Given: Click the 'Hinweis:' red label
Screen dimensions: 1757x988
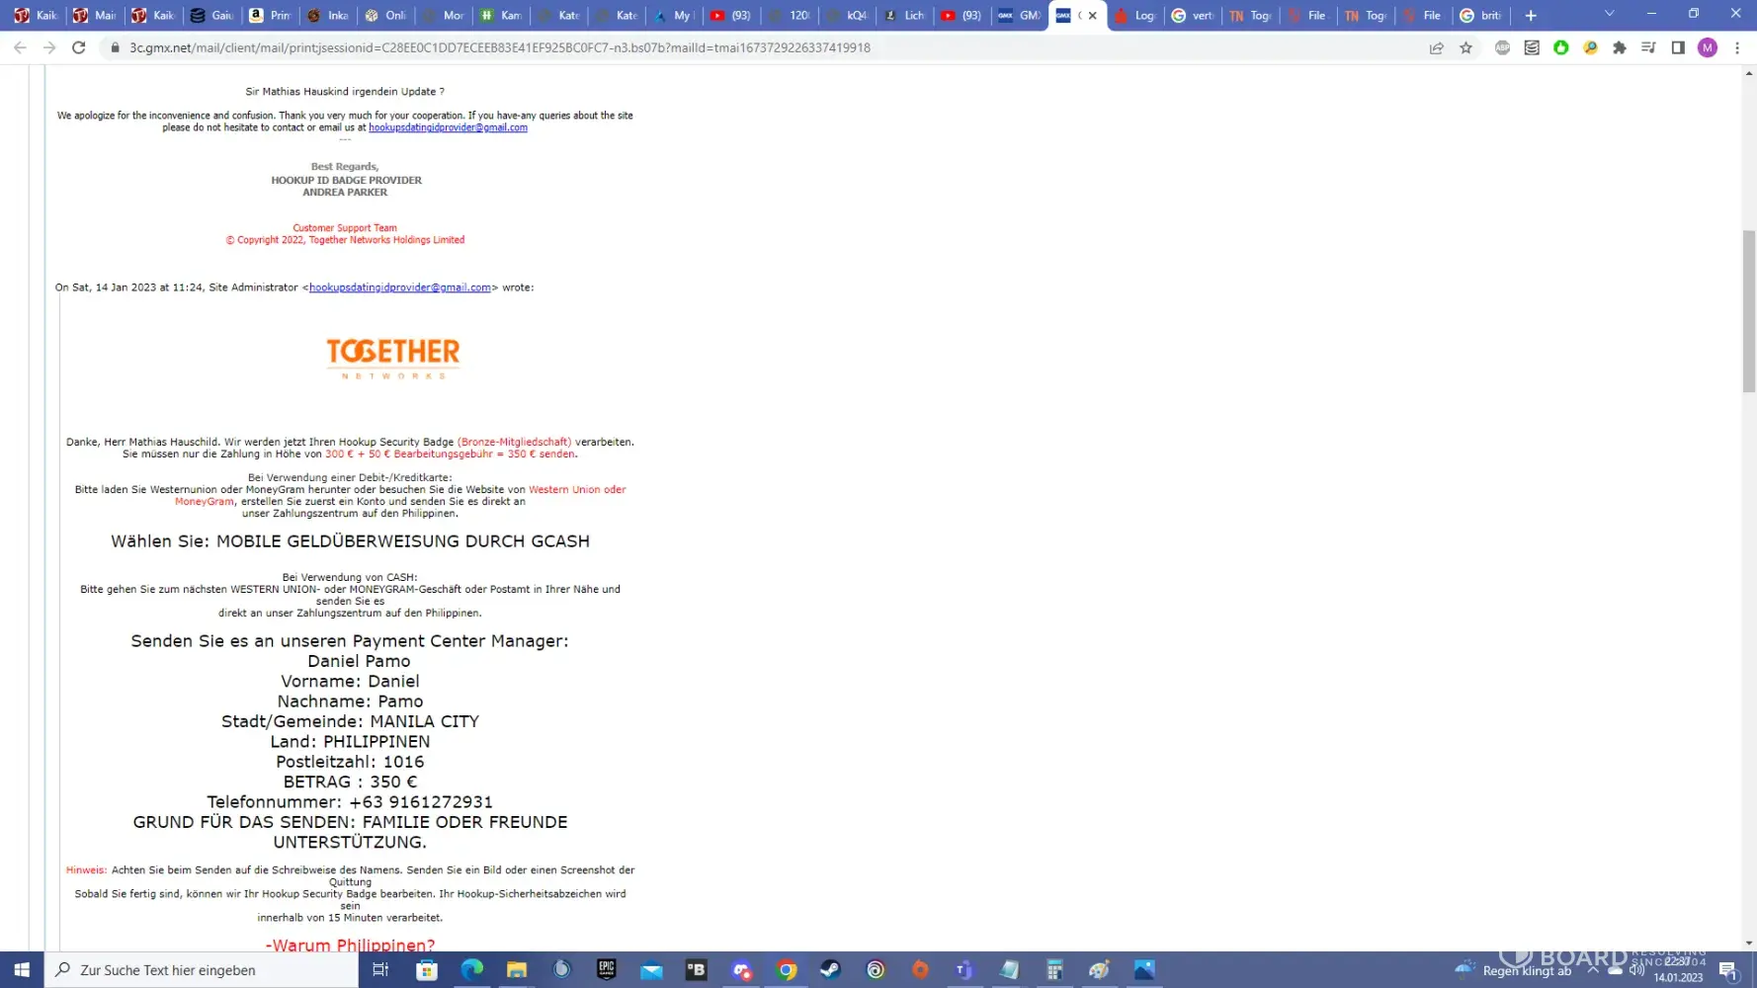Looking at the screenshot, I should tap(86, 870).
